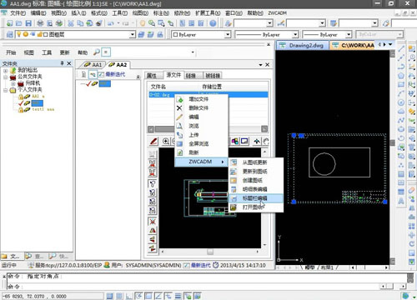Click 上传 in the context menu

click(202, 135)
